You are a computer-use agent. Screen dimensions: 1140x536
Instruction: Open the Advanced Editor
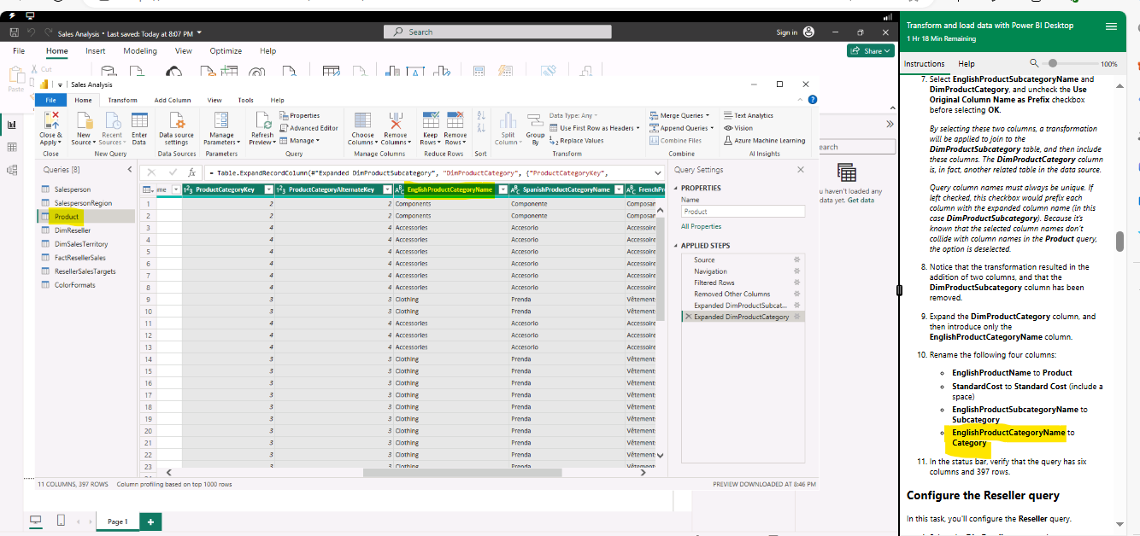(x=309, y=128)
